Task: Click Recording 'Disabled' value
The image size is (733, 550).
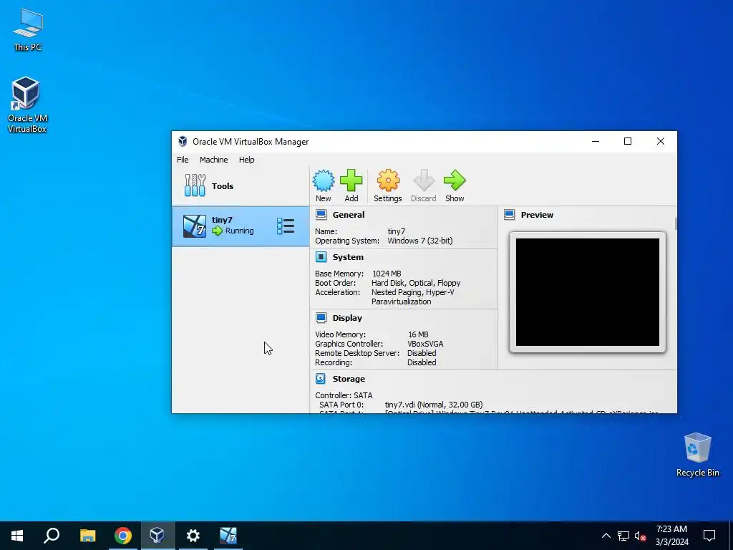Action: [422, 362]
